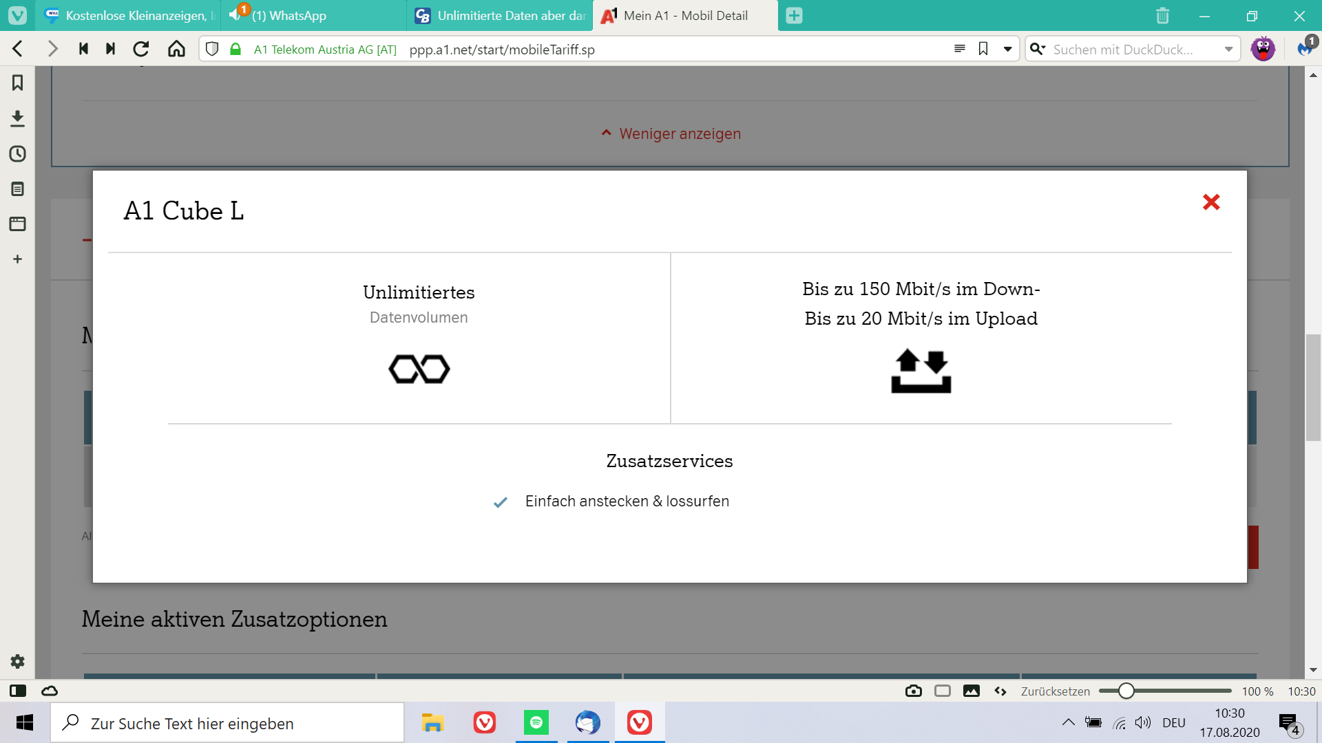1322x743 pixels.
Task: Open the Notes side panel
Action: (17, 189)
